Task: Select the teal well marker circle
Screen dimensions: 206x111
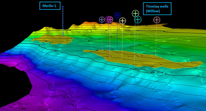Action: 138,20
